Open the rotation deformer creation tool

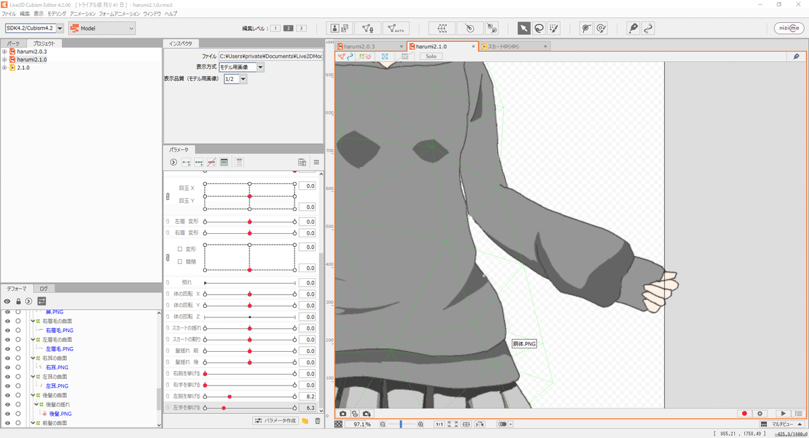(491, 28)
